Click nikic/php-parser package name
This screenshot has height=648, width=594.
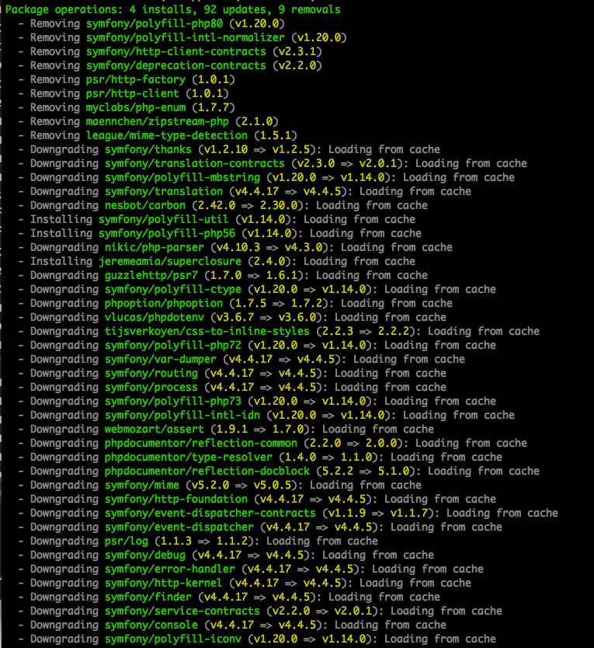154,247
